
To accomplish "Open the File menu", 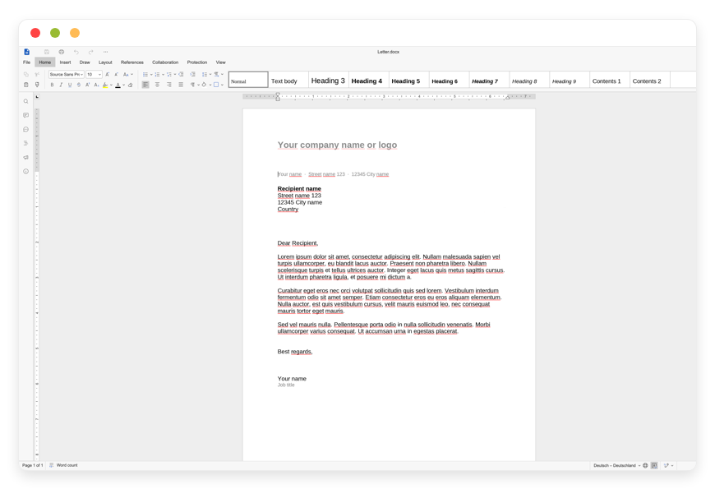I will (x=27, y=62).
